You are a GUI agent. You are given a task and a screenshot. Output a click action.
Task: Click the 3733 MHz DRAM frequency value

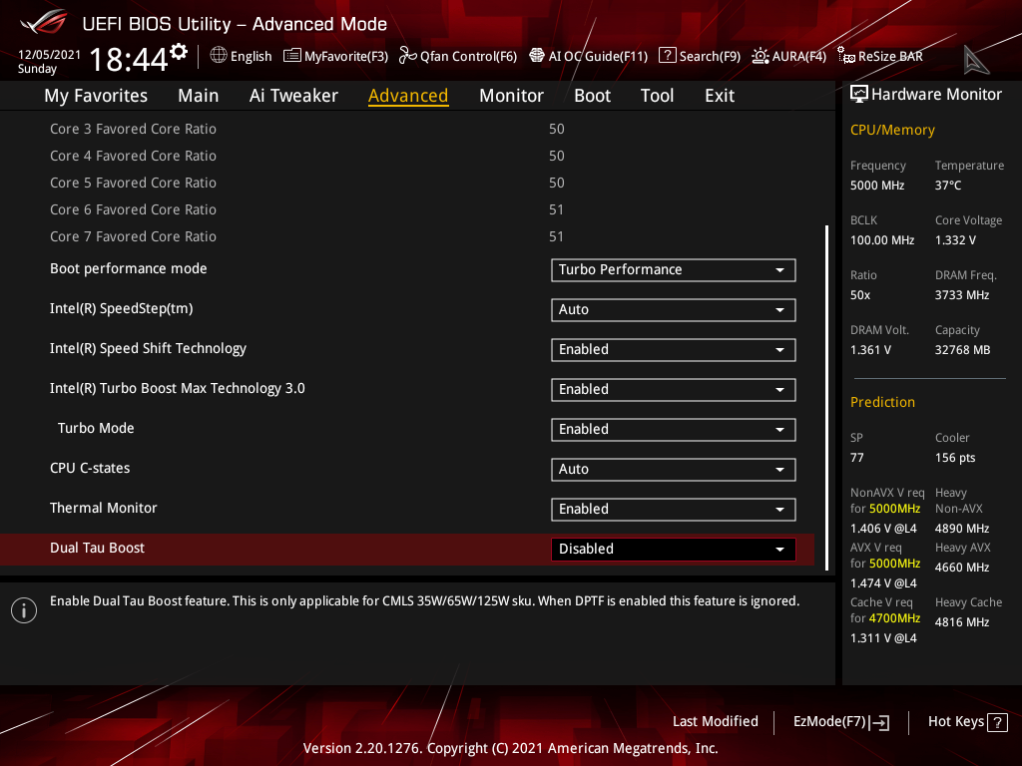point(962,295)
